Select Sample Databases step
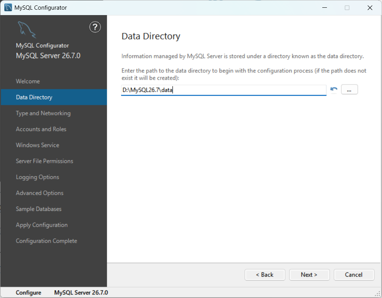The height and width of the screenshot is (298, 382). coord(38,209)
